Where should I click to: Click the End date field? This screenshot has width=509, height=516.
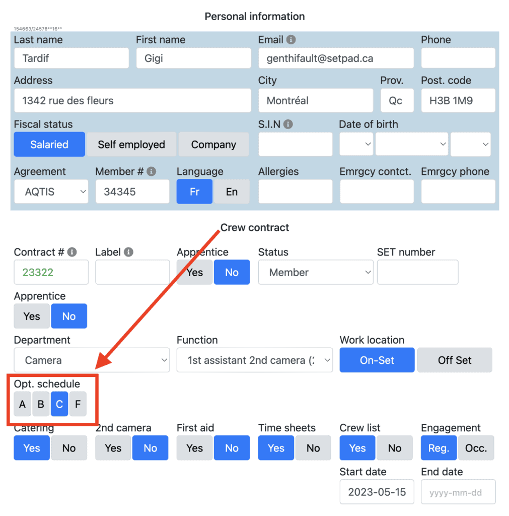(458, 492)
